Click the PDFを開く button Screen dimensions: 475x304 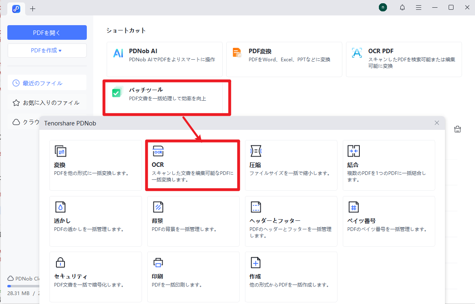(47, 32)
